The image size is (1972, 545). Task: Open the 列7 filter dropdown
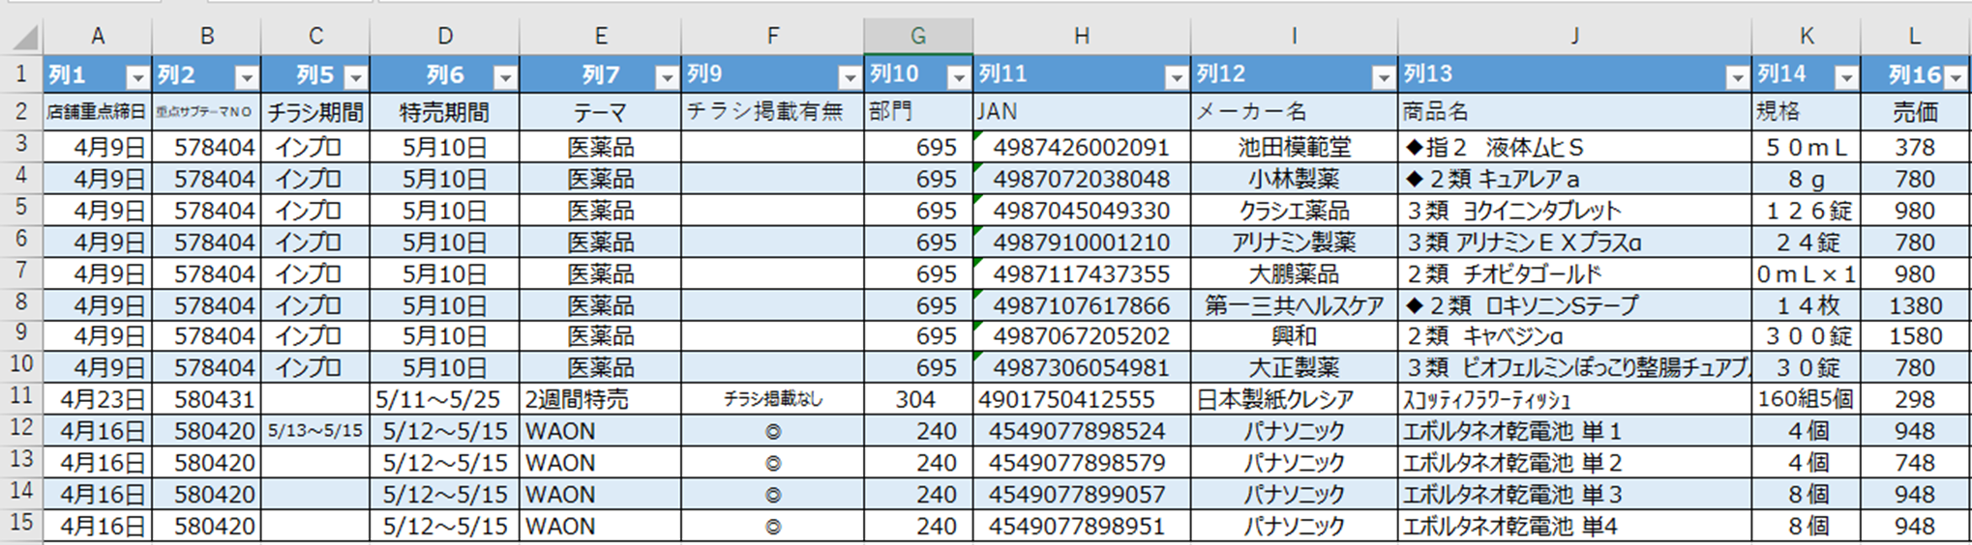[x=668, y=77]
